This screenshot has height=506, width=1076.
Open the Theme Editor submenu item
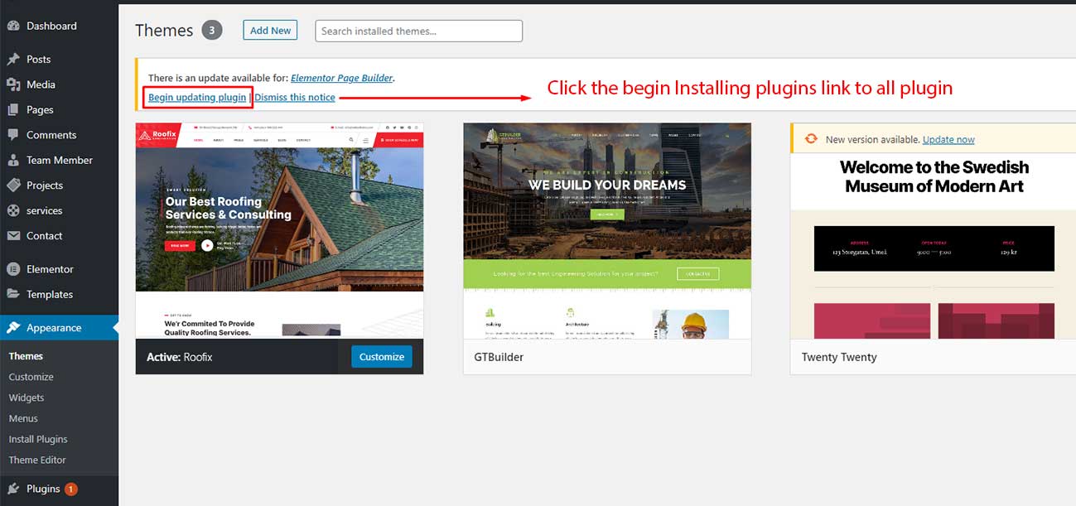coord(37,460)
